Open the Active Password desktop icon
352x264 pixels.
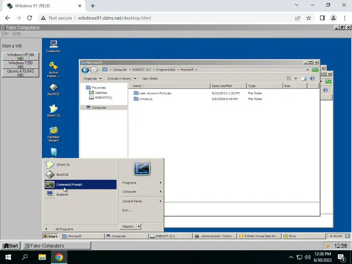pyautogui.click(x=53, y=69)
